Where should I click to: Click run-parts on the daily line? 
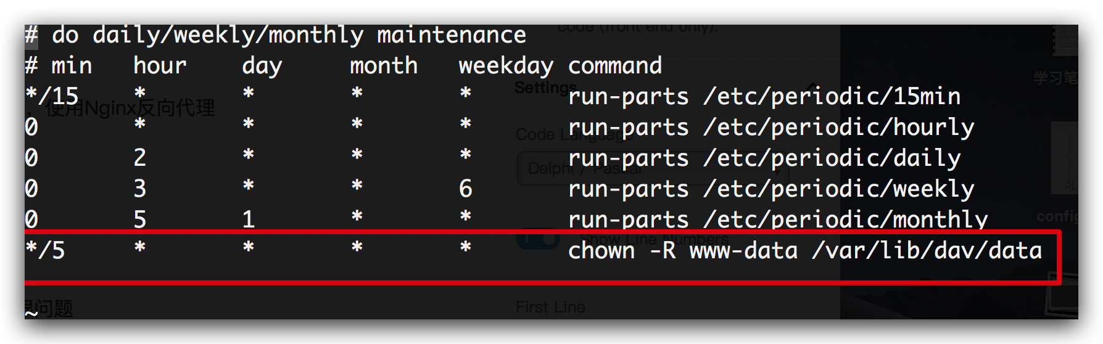click(628, 158)
